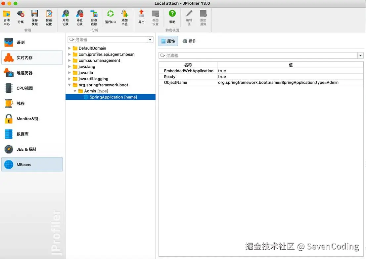
Task: Click the 值 column header
Action: pyautogui.click(x=291, y=65)
